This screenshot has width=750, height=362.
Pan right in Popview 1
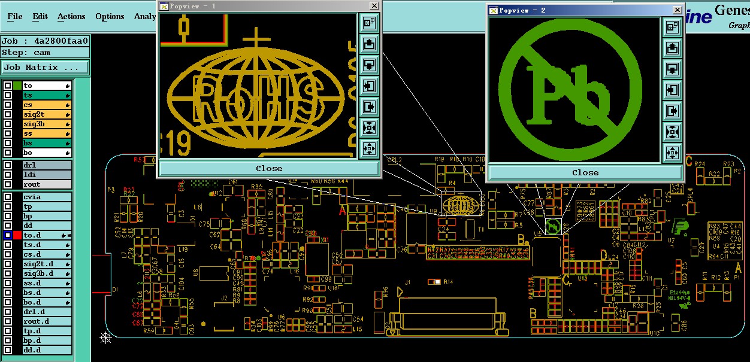370,107
